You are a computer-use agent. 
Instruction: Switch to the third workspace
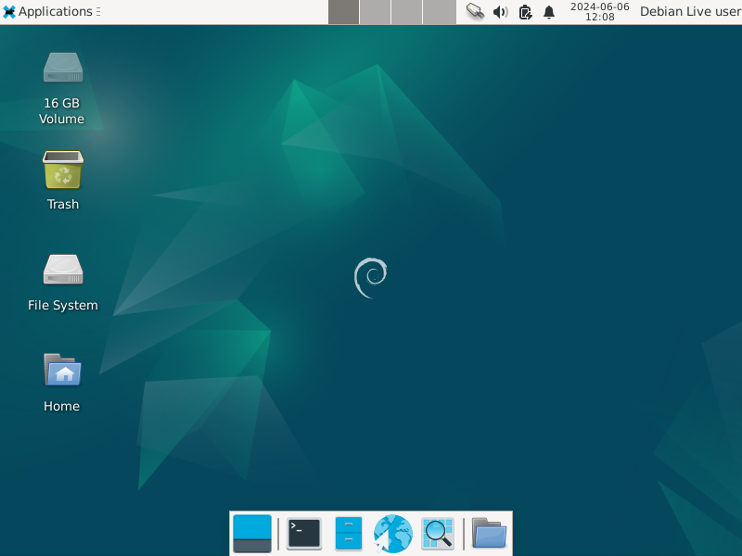coord(407,12)
